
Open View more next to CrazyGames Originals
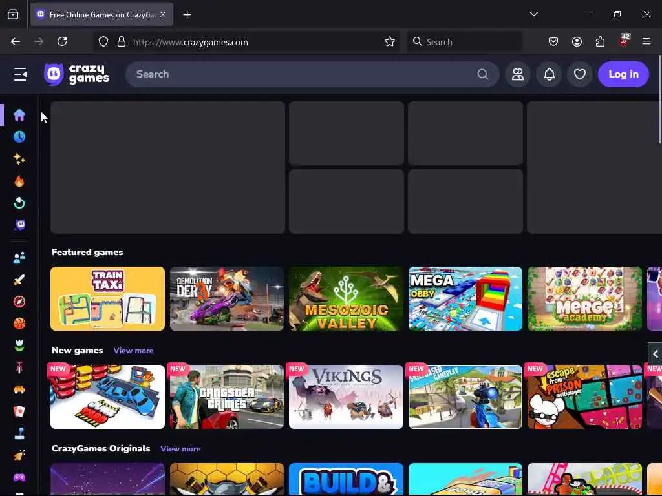click(180, 449)
